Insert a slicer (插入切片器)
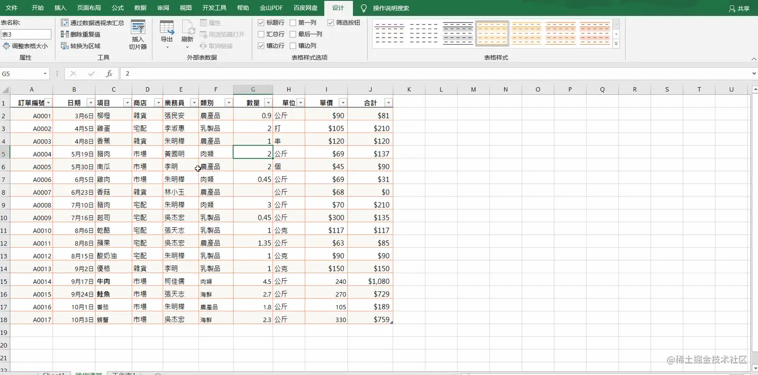The image size is (758, 375). click(138, 35)
